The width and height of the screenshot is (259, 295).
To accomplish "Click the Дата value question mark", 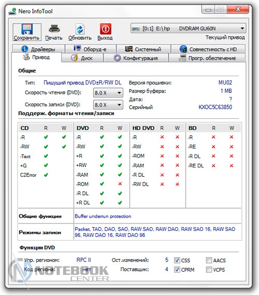I will (231, 99).
